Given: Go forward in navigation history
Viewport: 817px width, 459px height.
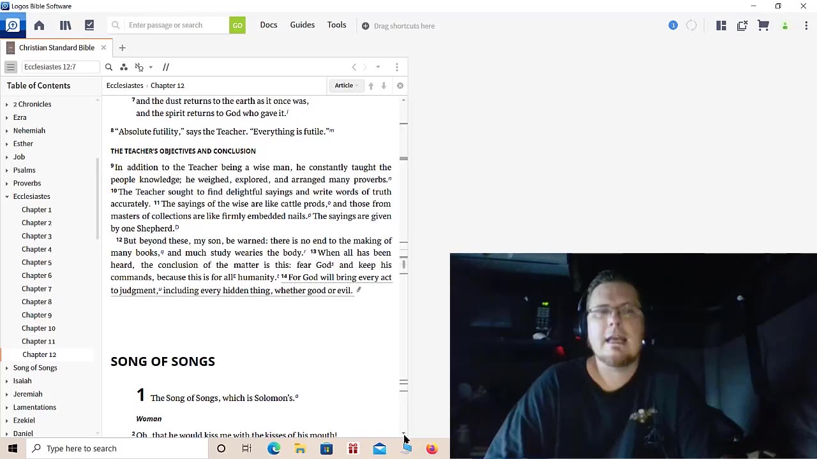Looking at the screenshot, I should (365, 67).
